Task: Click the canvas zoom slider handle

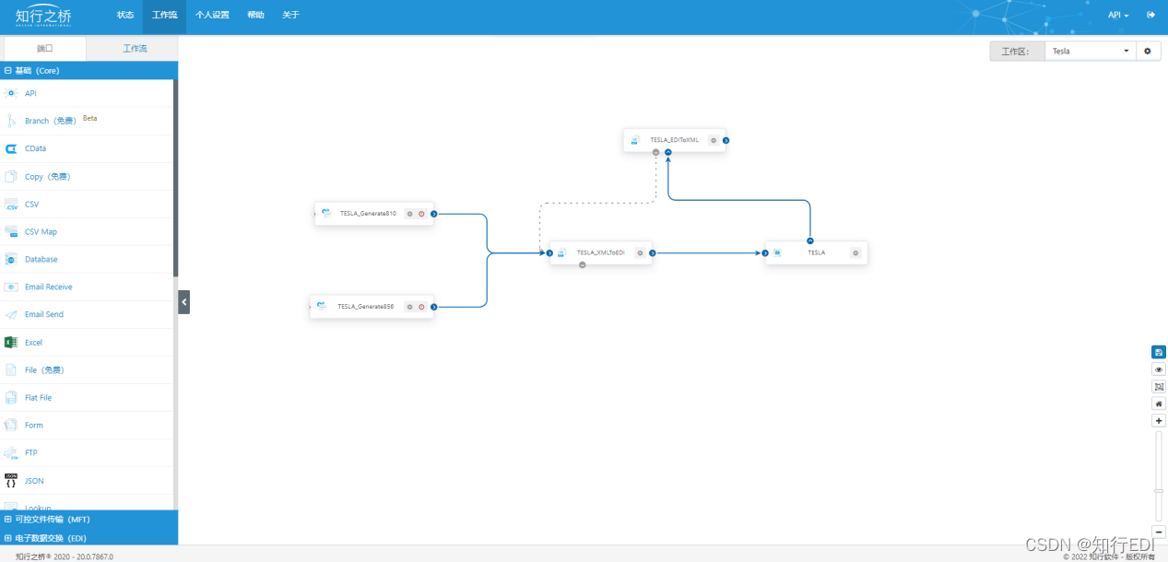Action: 1159,490
